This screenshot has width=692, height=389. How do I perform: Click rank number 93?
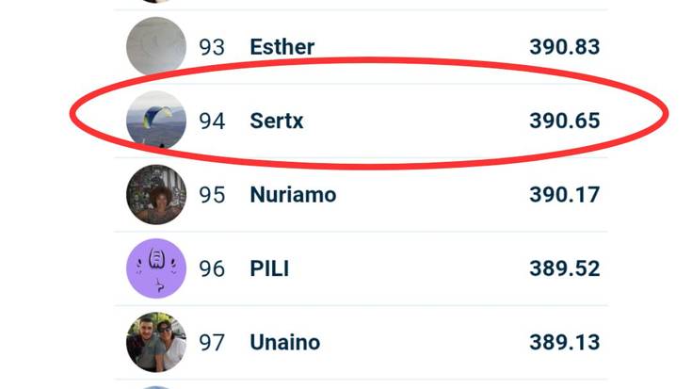coord(212,46)
